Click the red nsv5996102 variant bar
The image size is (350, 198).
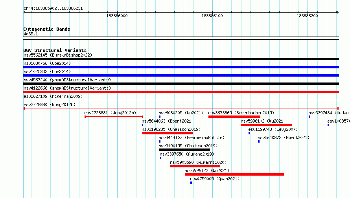pyautogui.click(x=266, y=125)
